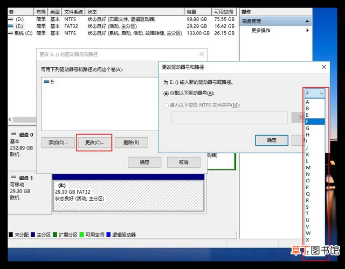Click the E: drive icon in path list

[x=46, y=82]
